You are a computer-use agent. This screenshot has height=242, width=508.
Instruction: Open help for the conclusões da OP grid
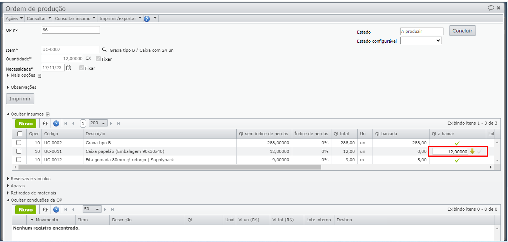(56, 210)
